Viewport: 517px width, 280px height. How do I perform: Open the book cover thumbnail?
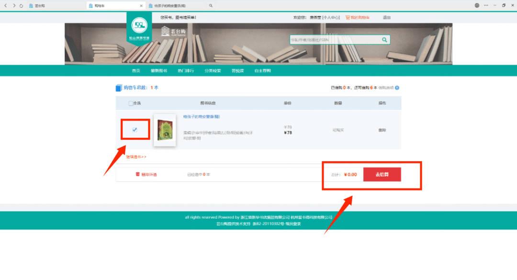point(165,130)
